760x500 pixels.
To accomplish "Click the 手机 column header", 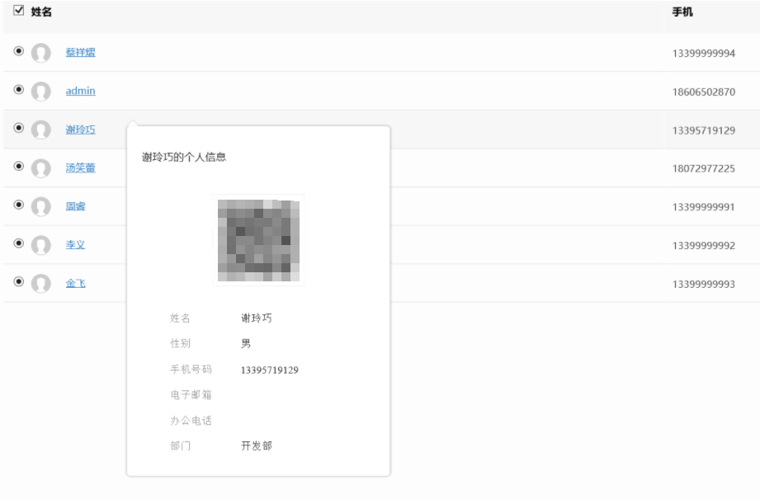I will [x=682, y=12].
